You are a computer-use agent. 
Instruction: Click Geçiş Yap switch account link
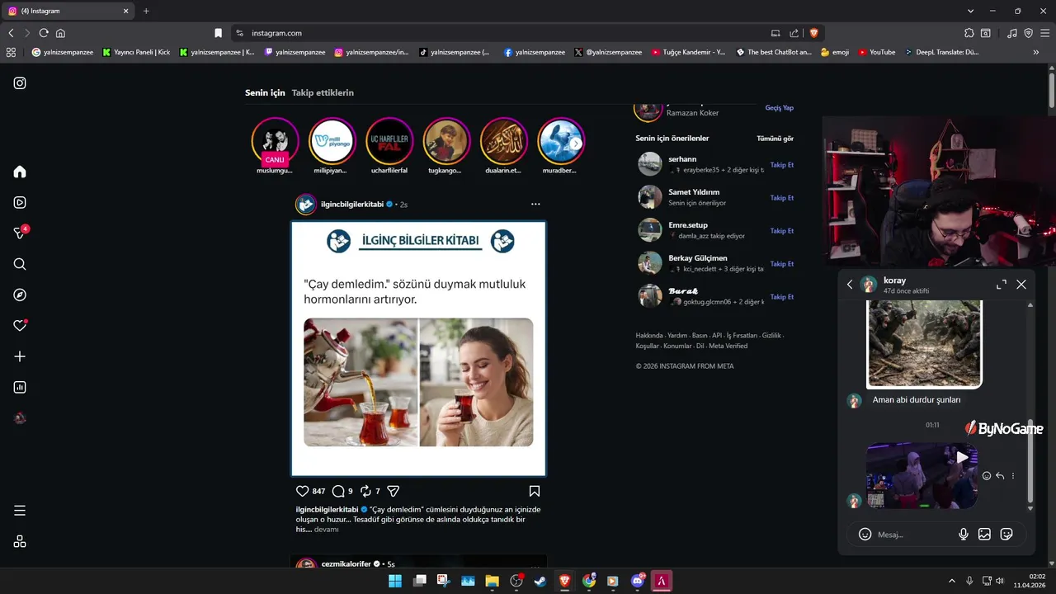[x=780, y=108]
